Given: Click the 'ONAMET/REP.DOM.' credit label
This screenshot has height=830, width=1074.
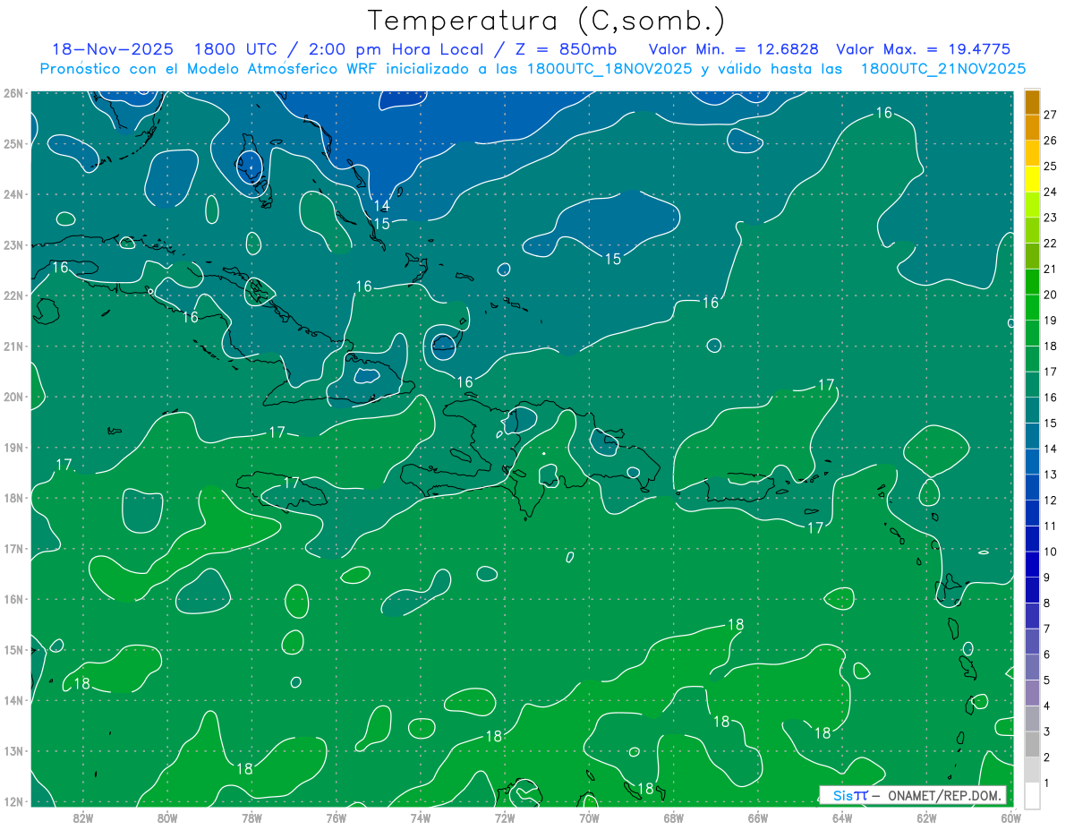Looking at the screenshot, I should coord(944,795).
